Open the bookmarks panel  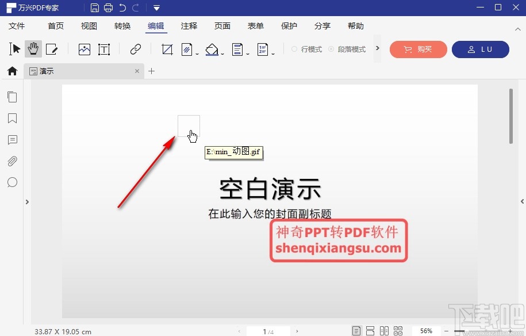pyautogui.click(x=12, y=119)
